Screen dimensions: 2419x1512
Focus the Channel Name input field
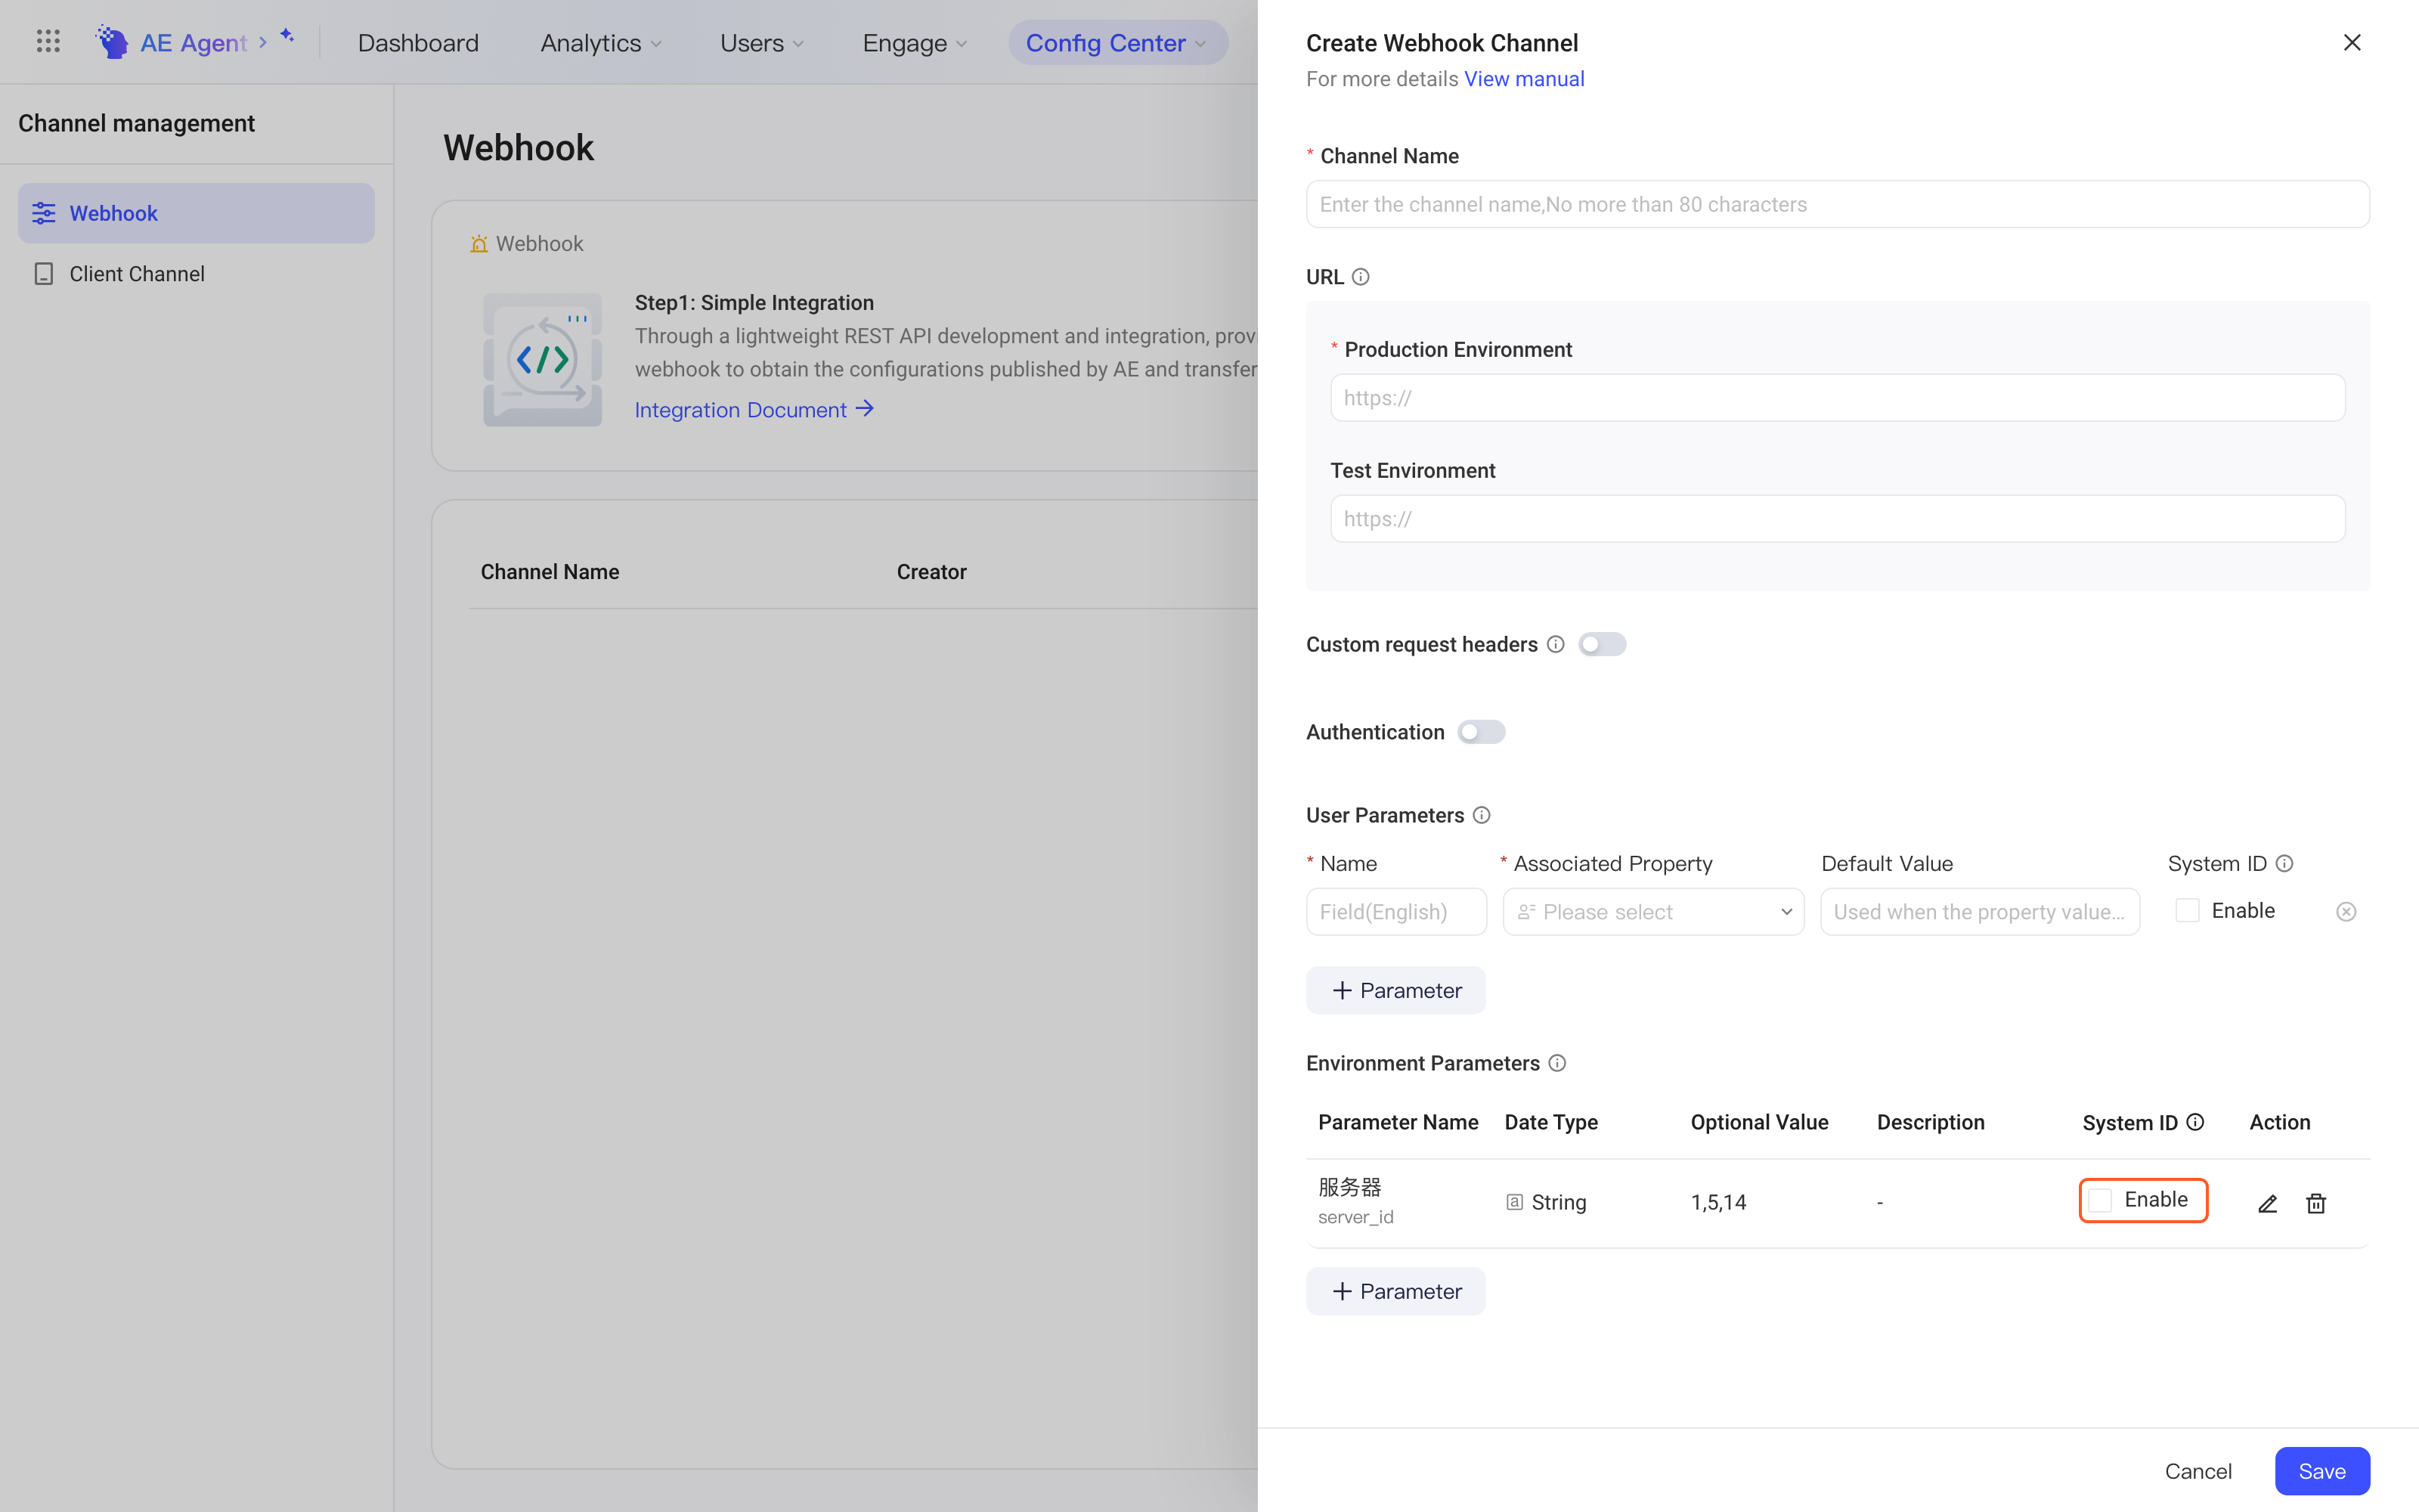[x=1837, y=204]
